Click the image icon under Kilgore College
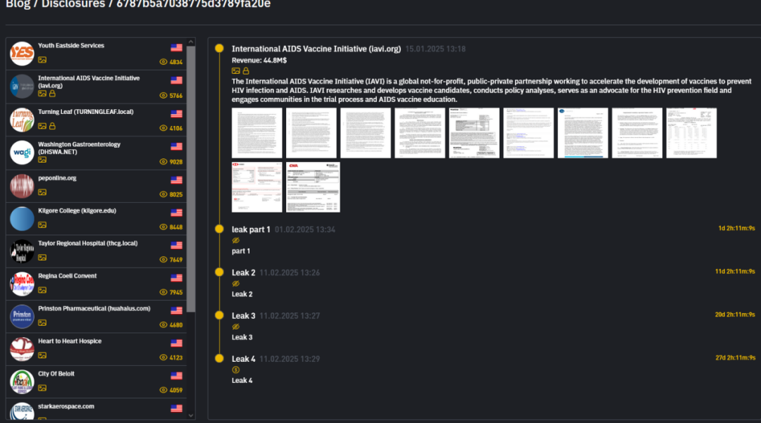This screenshot has height=423, width=761. point(42,225)
